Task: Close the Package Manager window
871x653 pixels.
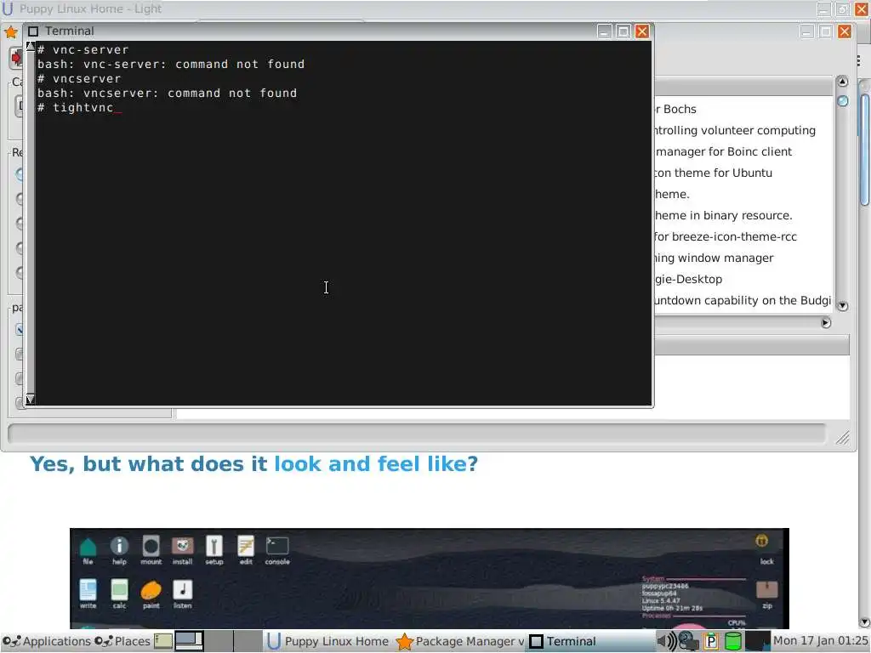Action: (x=845, y=31)
